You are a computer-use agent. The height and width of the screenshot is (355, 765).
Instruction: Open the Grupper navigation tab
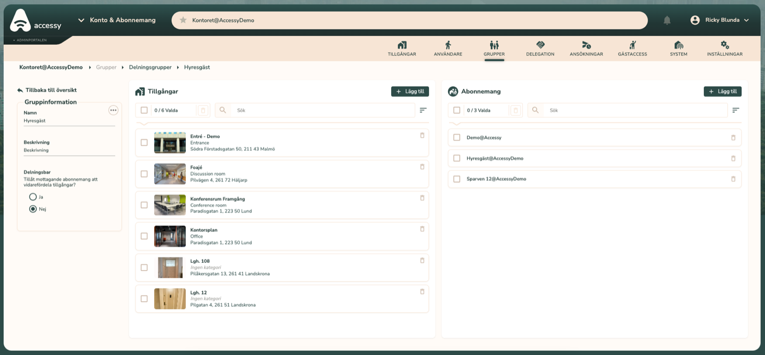point(494,49)
